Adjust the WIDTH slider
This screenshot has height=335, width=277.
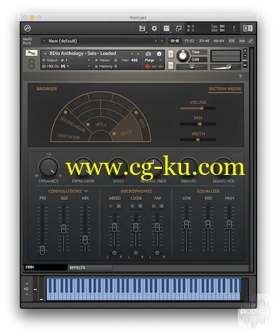[197, 140]
